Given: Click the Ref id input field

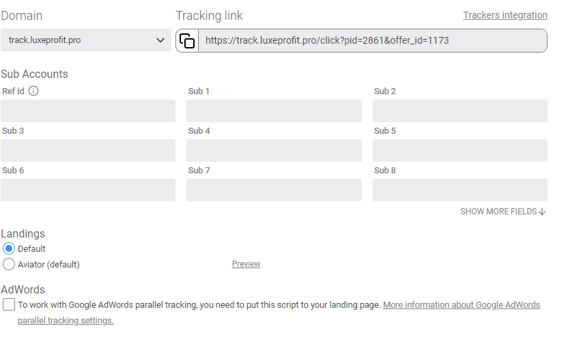Looking at the screenshot, I should [88, 111].
